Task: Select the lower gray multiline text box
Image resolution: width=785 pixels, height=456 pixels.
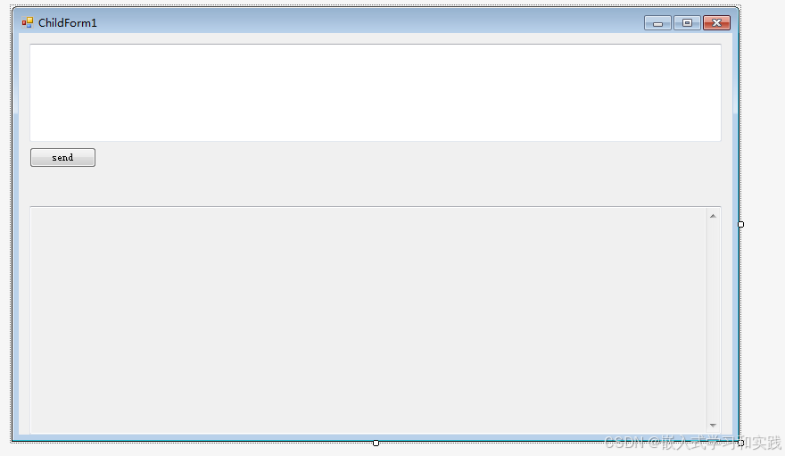Action: click(368, 320)
